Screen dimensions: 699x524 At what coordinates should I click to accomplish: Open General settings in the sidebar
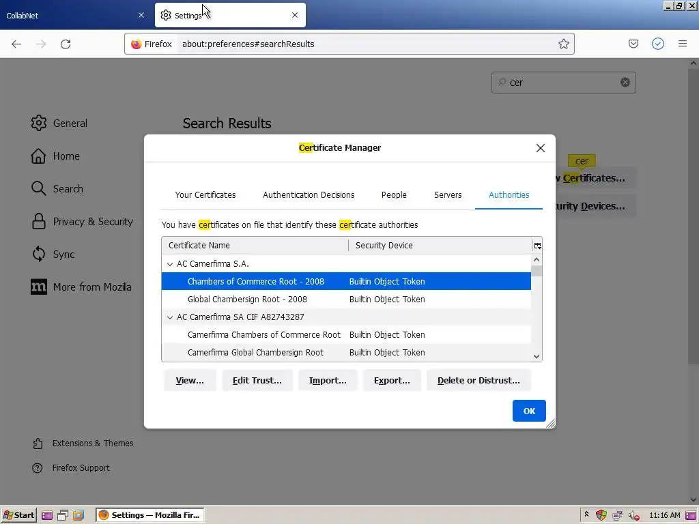59,123
